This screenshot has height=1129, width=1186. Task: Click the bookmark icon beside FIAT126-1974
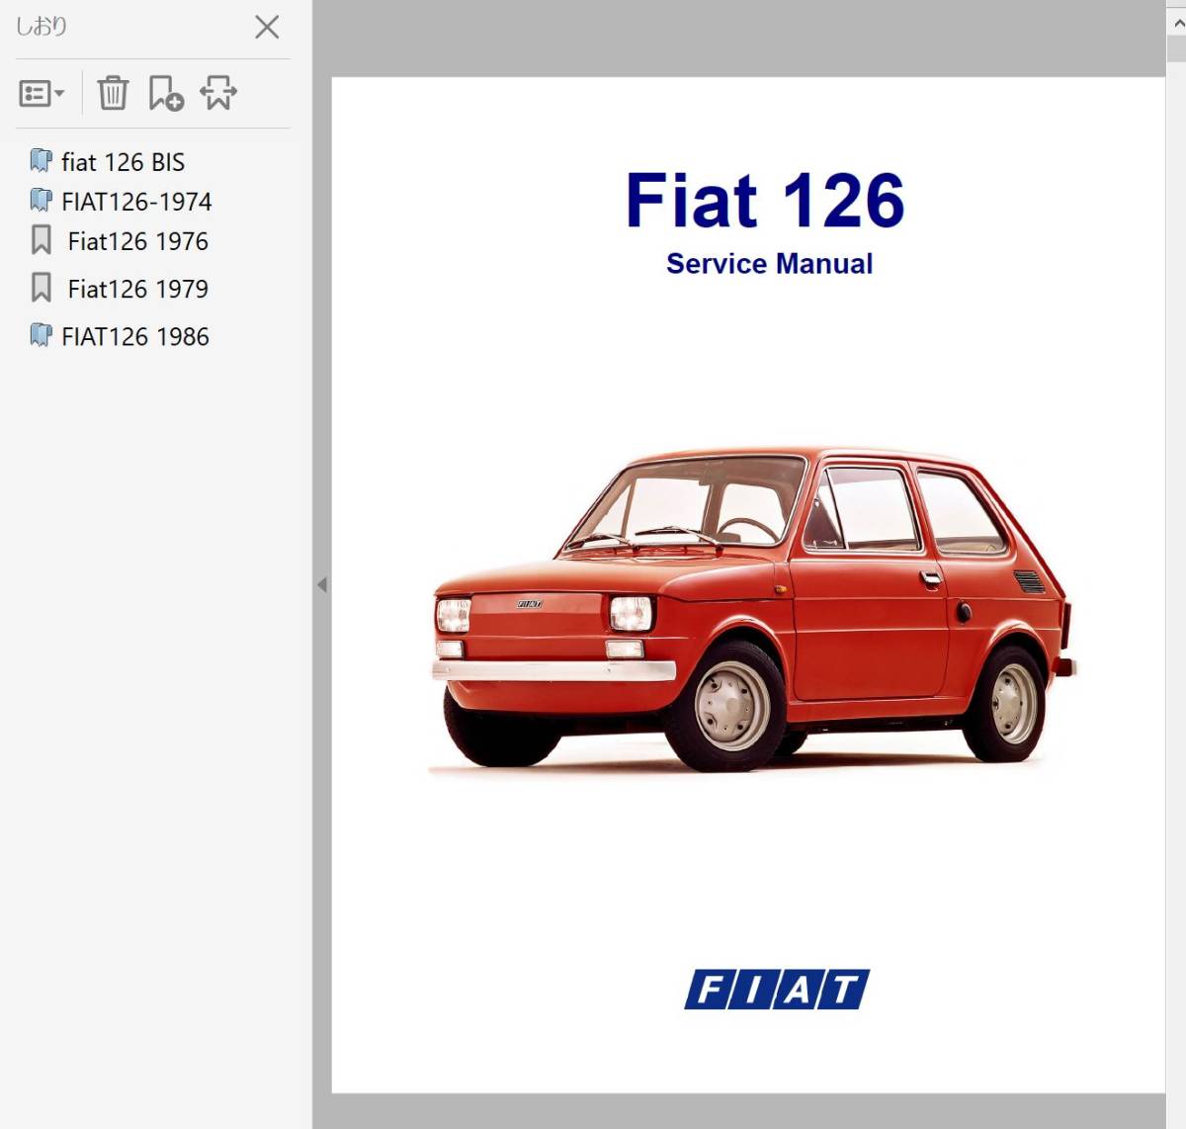point(41,201)
